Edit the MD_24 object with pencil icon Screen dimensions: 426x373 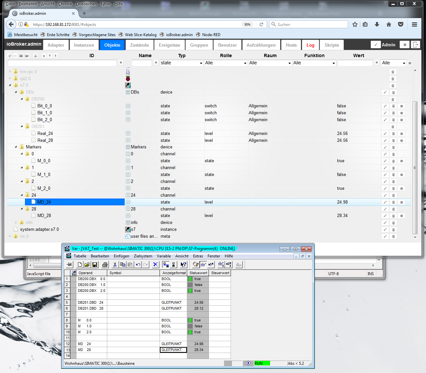tap(385, 202)
